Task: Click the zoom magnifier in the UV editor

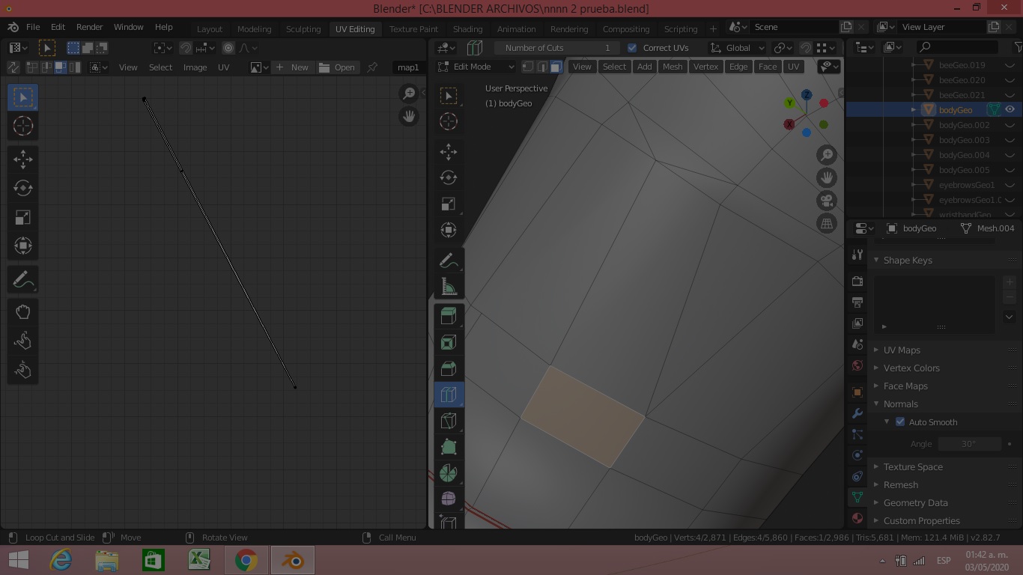Action: (409, 94)
